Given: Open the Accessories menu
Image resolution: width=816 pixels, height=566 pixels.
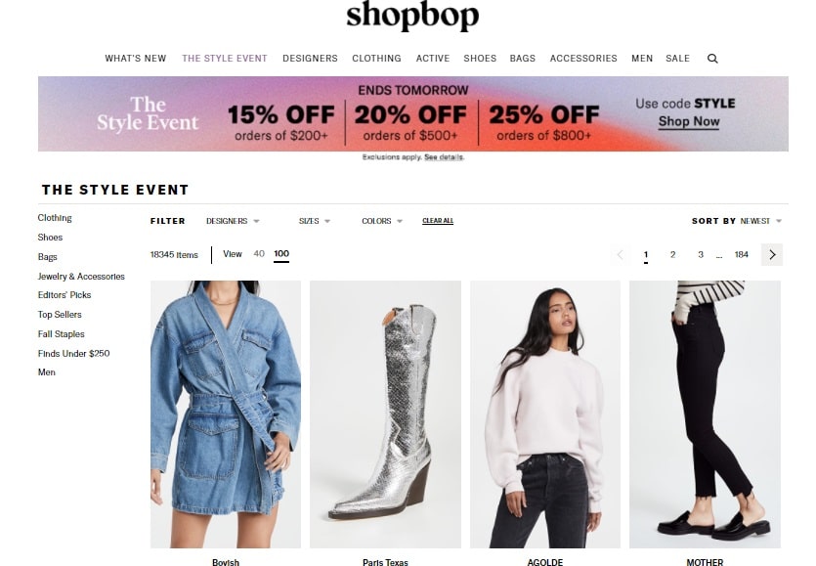Looking at the screenshot, I should [x=583, y=59].
